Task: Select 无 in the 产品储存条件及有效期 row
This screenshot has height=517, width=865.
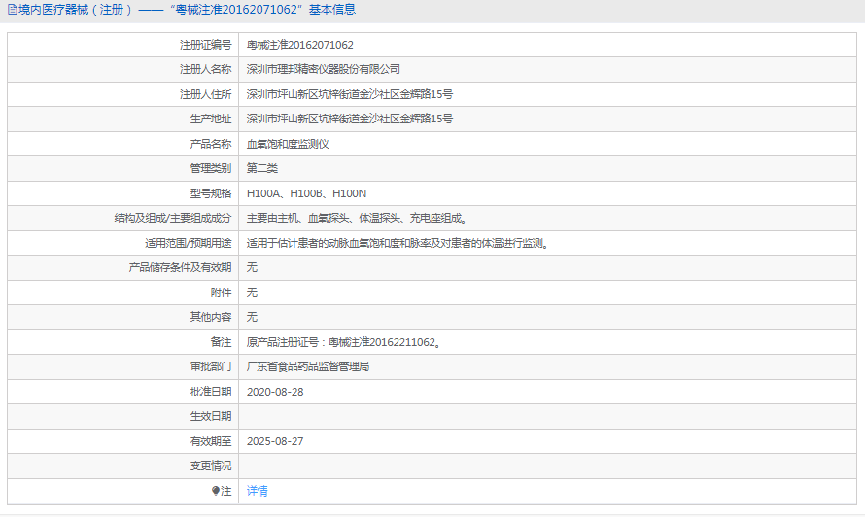Action: pyautogui.click(x=252, y=267)
